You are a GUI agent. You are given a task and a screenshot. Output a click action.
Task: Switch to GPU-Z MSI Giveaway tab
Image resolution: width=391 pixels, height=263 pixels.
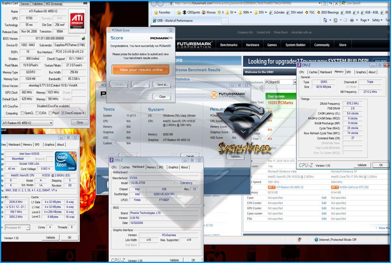[54, 4]
